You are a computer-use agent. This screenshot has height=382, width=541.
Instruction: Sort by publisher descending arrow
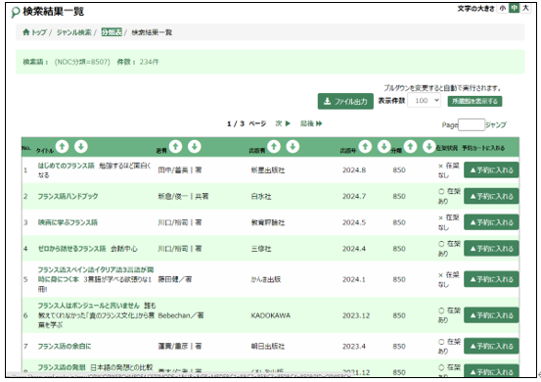point(293,147)
